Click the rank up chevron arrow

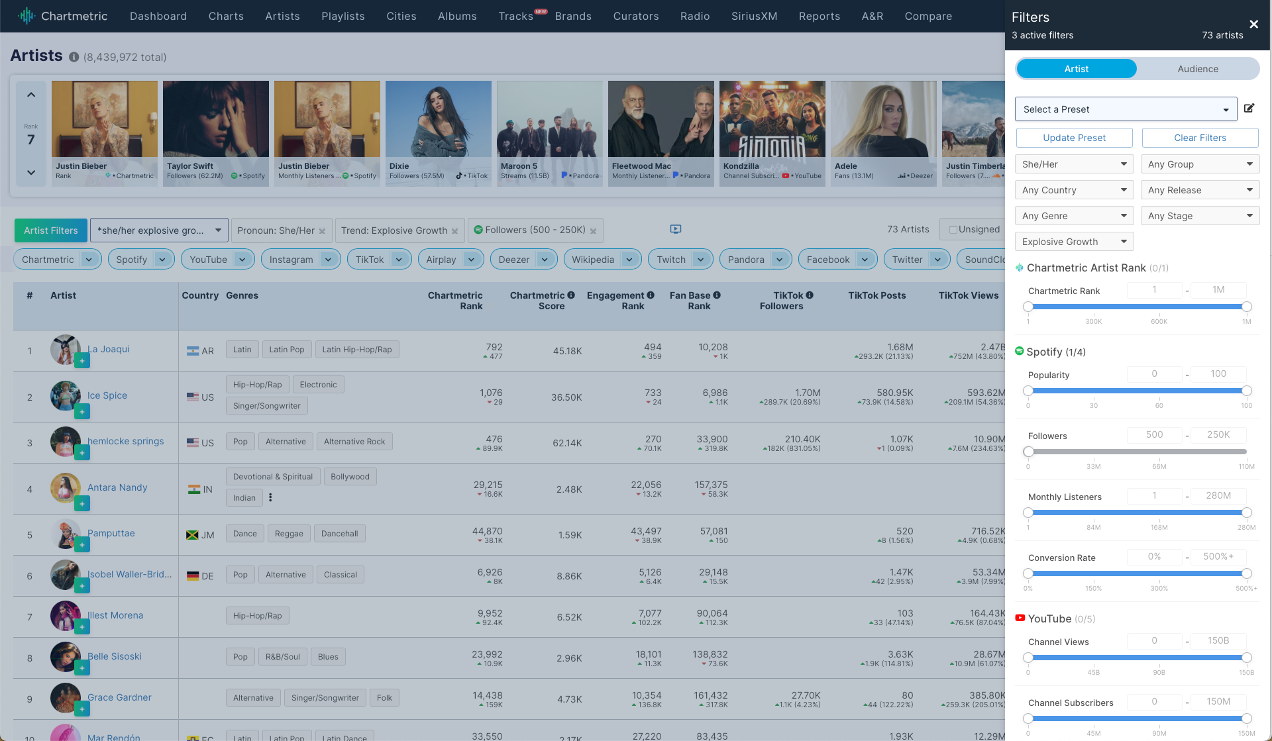coord(31,95)
